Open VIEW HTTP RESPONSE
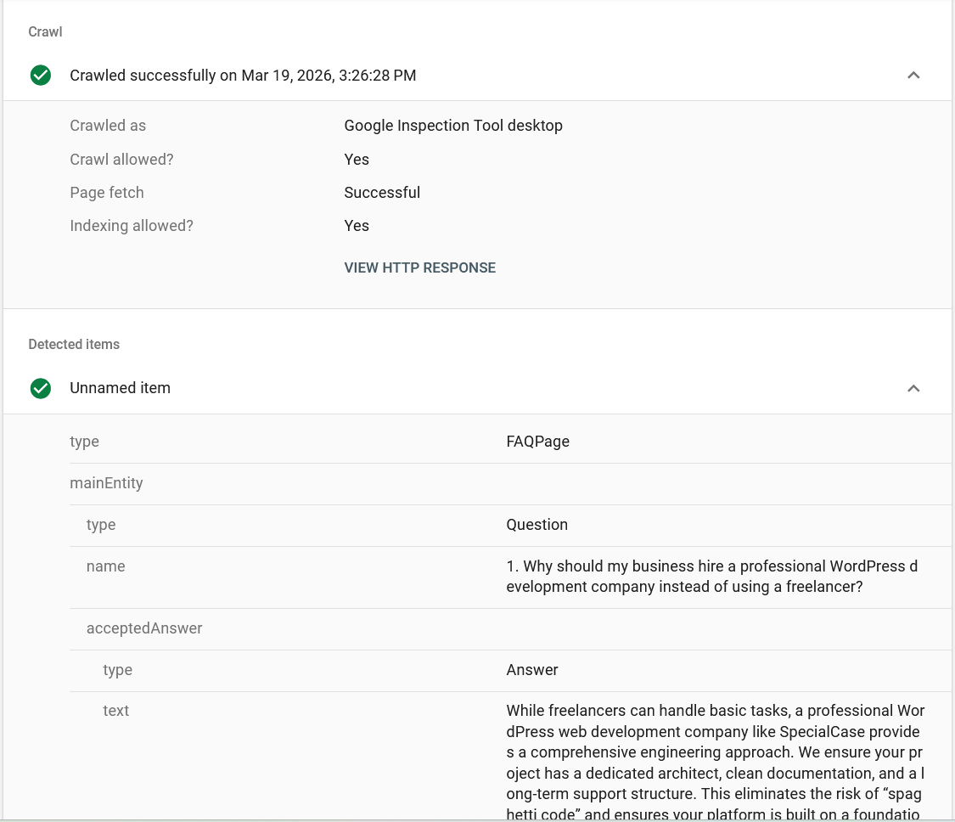Image resolution: width=955 pixels, height=822 pixels. [x=419, y=267]
